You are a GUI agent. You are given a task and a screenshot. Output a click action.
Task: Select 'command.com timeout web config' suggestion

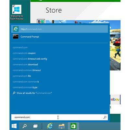point(30,59)
